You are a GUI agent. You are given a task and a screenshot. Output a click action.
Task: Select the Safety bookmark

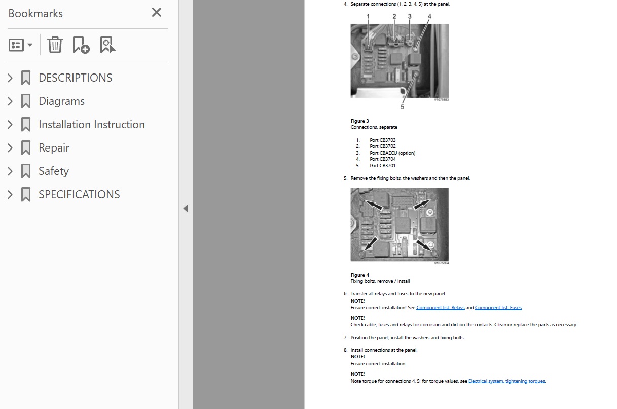[x=53, y=171]
